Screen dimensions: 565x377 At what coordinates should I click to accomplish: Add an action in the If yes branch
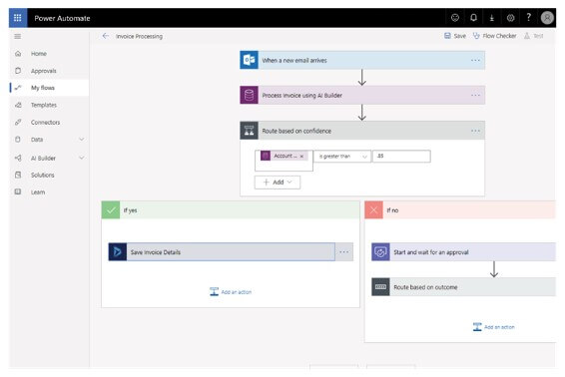click(x=231, y=291)
